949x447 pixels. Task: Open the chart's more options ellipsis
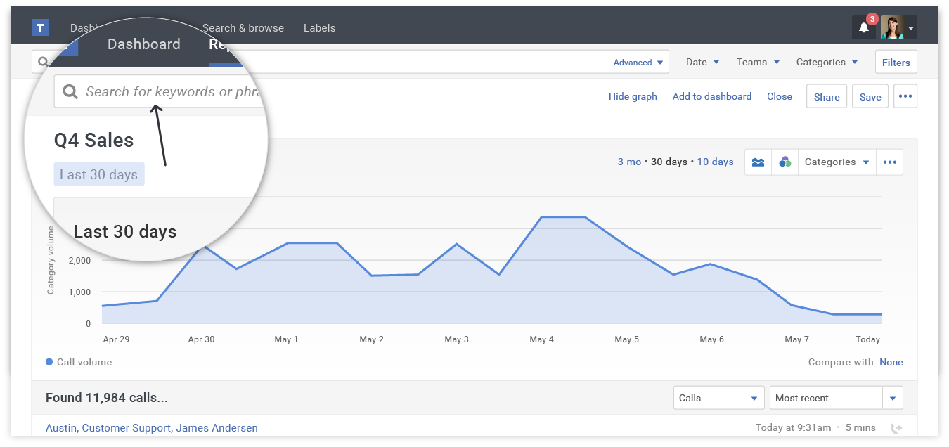[889, 162]
